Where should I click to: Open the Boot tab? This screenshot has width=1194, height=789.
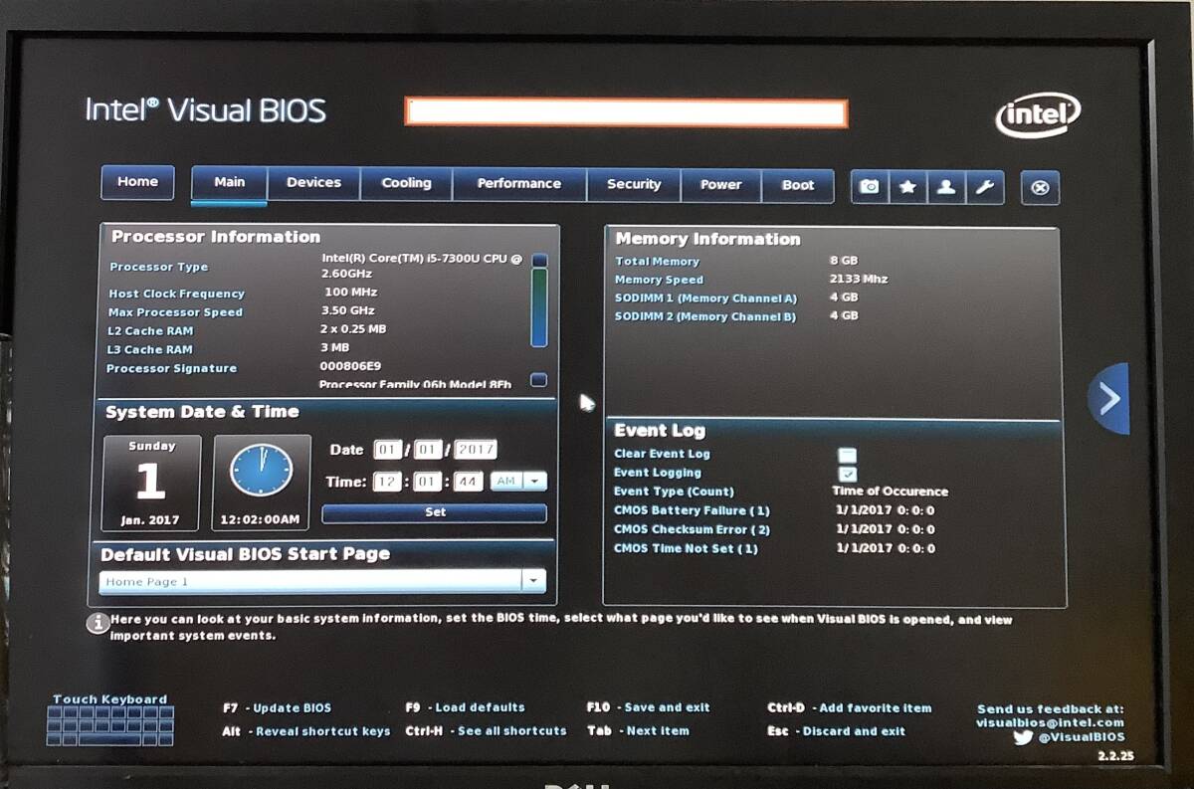797,186
